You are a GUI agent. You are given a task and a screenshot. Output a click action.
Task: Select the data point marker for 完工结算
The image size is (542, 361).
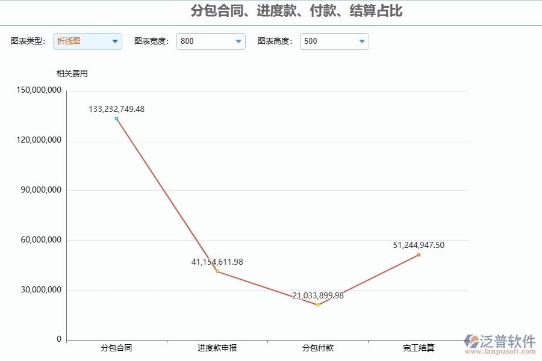(x=417, y=255)
